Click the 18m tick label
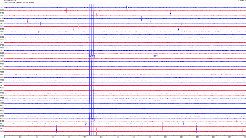Viewport: 246px width, 138px height. (149, 137)
